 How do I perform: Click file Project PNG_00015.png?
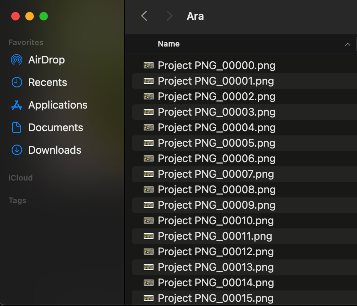[x=215, y=298]
